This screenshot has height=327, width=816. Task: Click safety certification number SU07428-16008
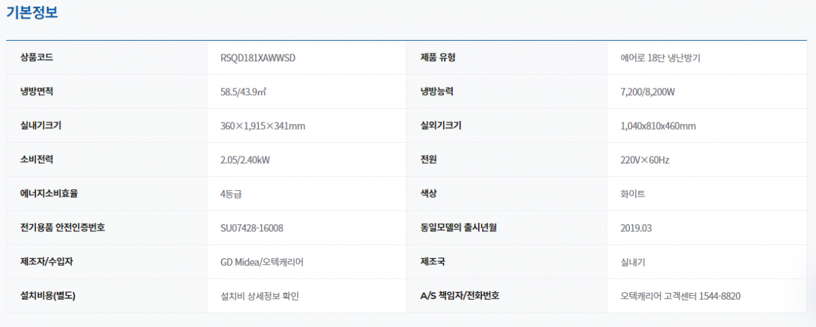pos(252,228)
